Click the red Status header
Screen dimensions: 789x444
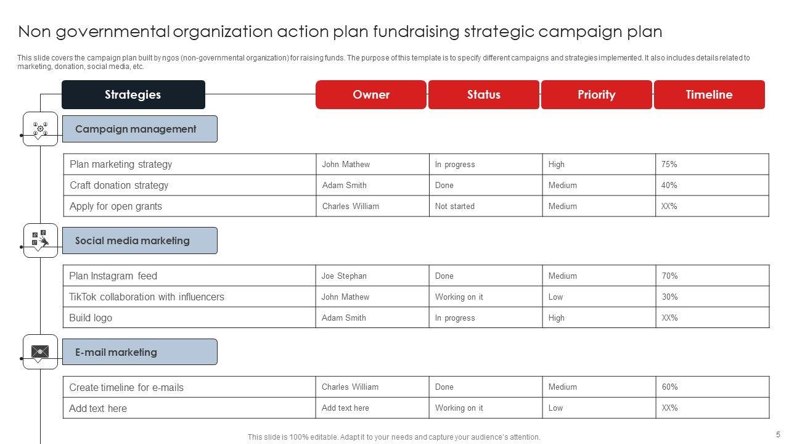484,94
